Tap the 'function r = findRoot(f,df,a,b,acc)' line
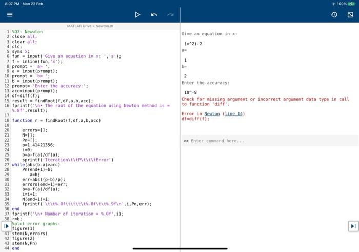Screen dimensions: 359x252 (56, 120)
